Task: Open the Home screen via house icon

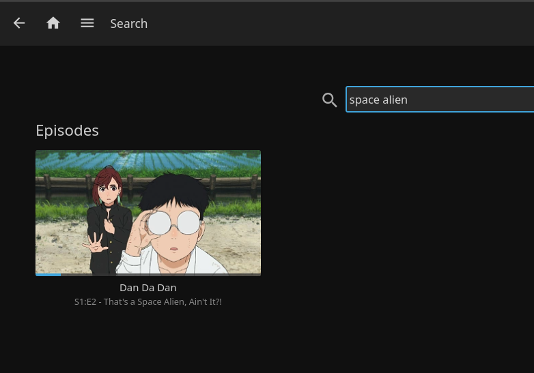Action: coord(53,23)
